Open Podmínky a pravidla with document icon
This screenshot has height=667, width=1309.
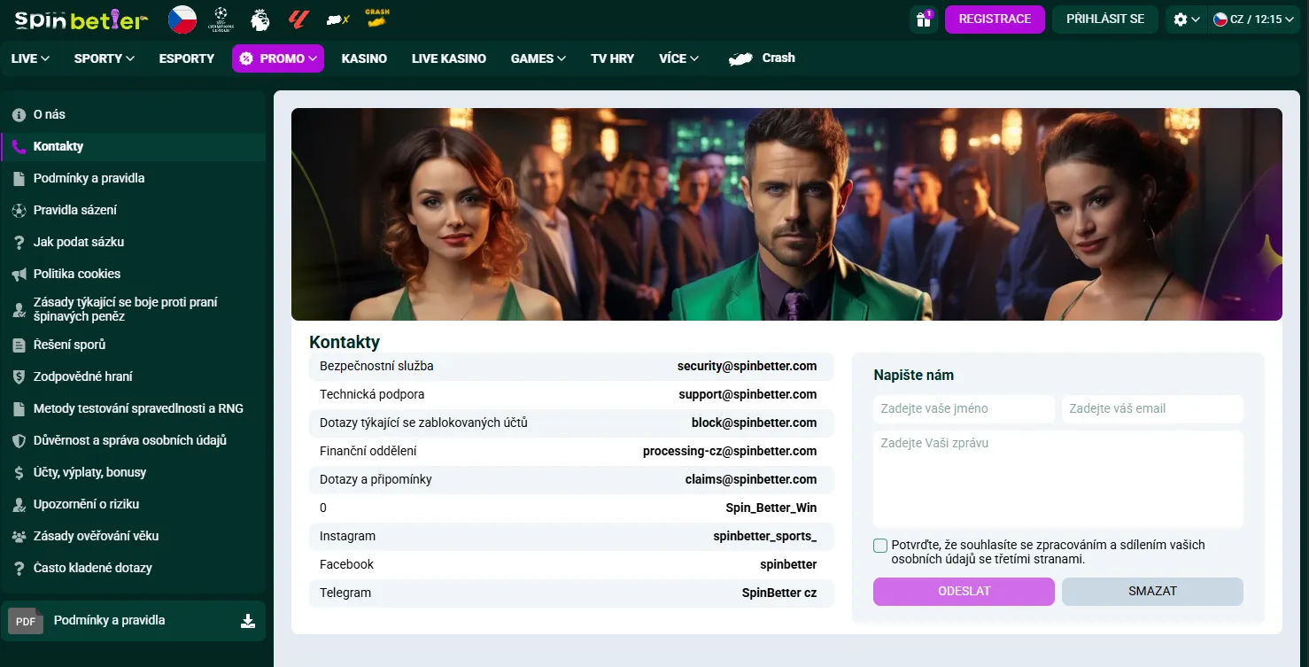(x=134, y=178)
